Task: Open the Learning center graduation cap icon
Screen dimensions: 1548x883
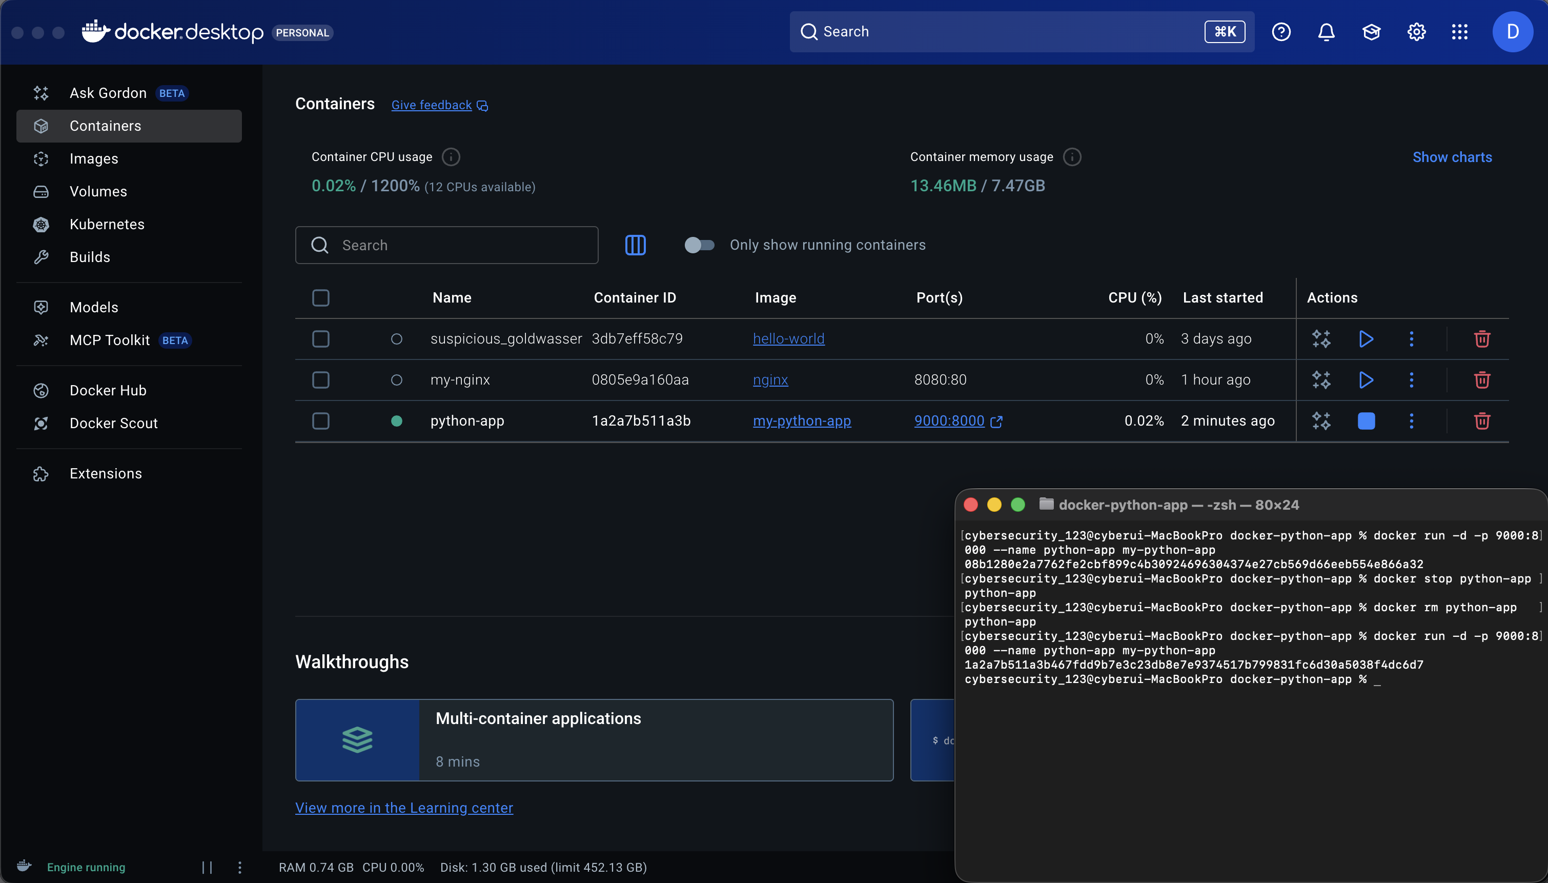Action: click(1371, 32)
